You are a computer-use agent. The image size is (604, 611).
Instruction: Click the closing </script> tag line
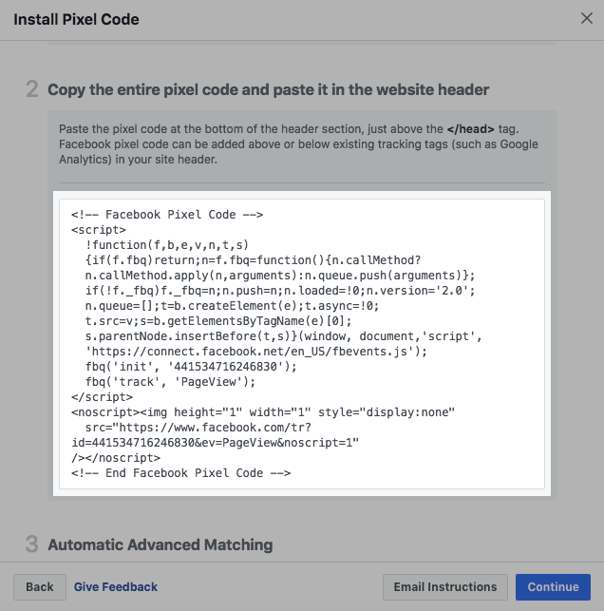click(102, 397)
